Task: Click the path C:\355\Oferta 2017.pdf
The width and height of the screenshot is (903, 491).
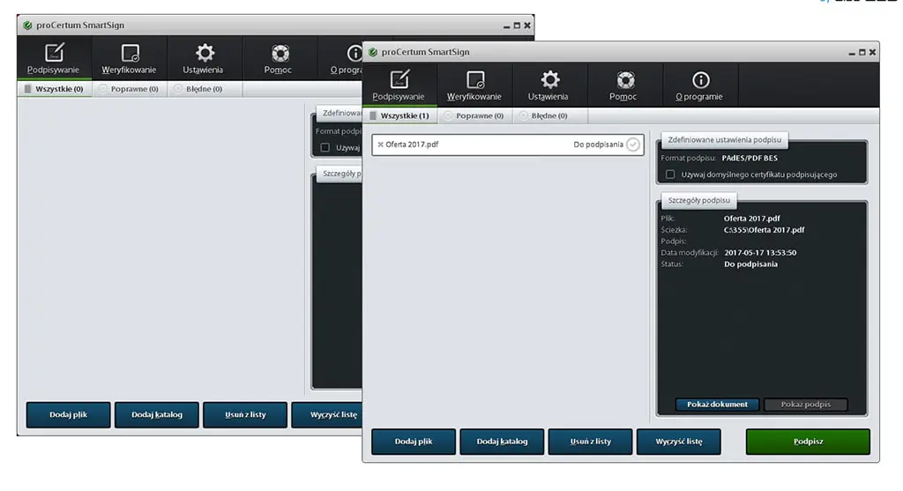Action: pos(765,230)
